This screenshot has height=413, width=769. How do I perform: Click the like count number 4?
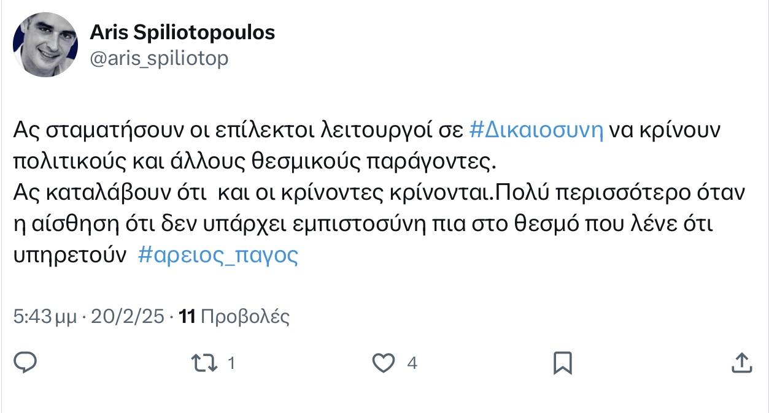point(412,363)
